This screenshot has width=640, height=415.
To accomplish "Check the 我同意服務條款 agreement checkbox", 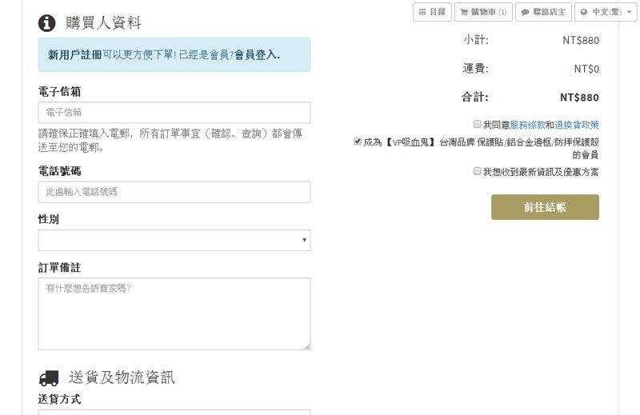I will pos(477,125).
